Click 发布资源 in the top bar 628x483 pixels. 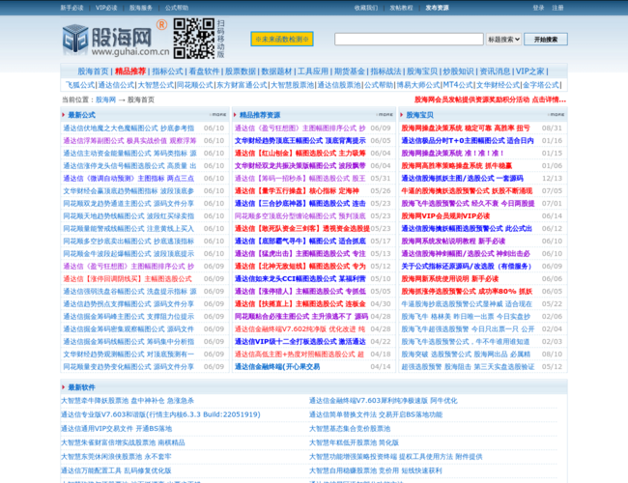tap(437, 8)
